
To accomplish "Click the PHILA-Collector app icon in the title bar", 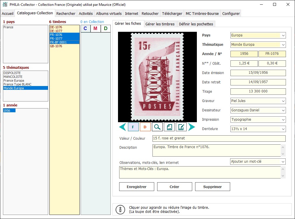I will pos(5,4).
